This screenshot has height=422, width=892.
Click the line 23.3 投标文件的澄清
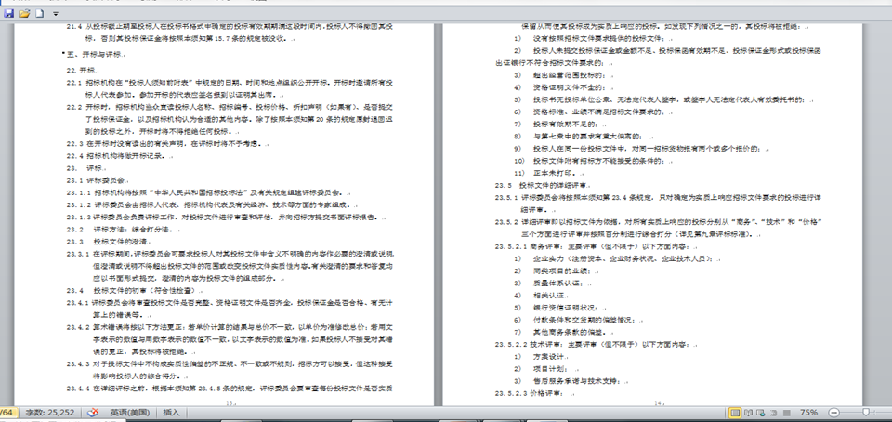coord(106,241)
